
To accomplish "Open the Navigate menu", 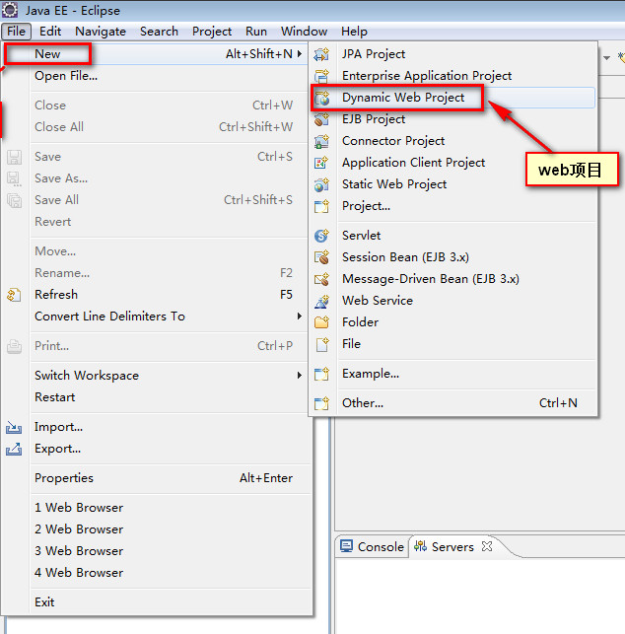I will 101,32.
